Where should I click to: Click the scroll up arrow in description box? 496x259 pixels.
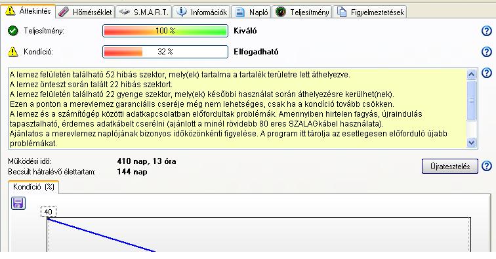coord(471,74)
